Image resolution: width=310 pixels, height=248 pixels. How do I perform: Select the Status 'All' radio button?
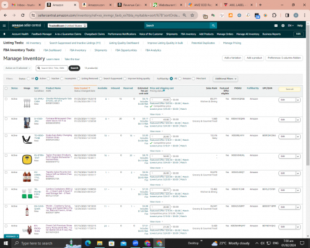click(x=29, y=79)
